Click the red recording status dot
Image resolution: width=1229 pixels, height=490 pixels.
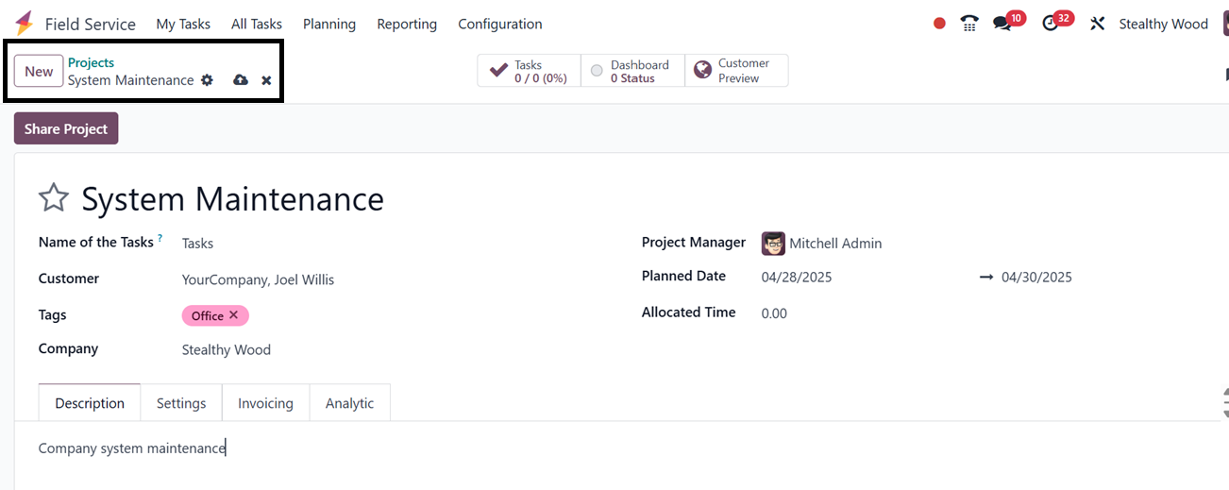coord(939,24)
